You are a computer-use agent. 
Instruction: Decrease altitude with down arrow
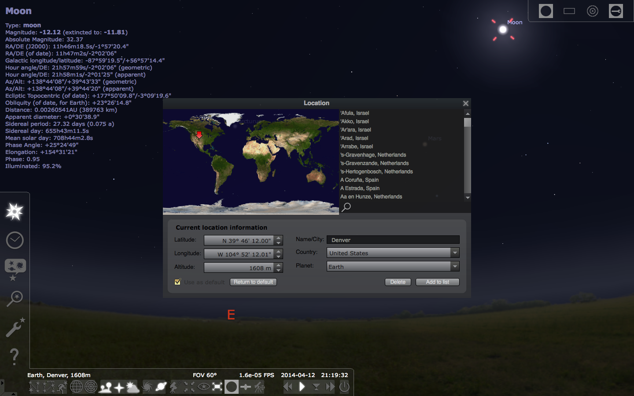click(279, 270)
